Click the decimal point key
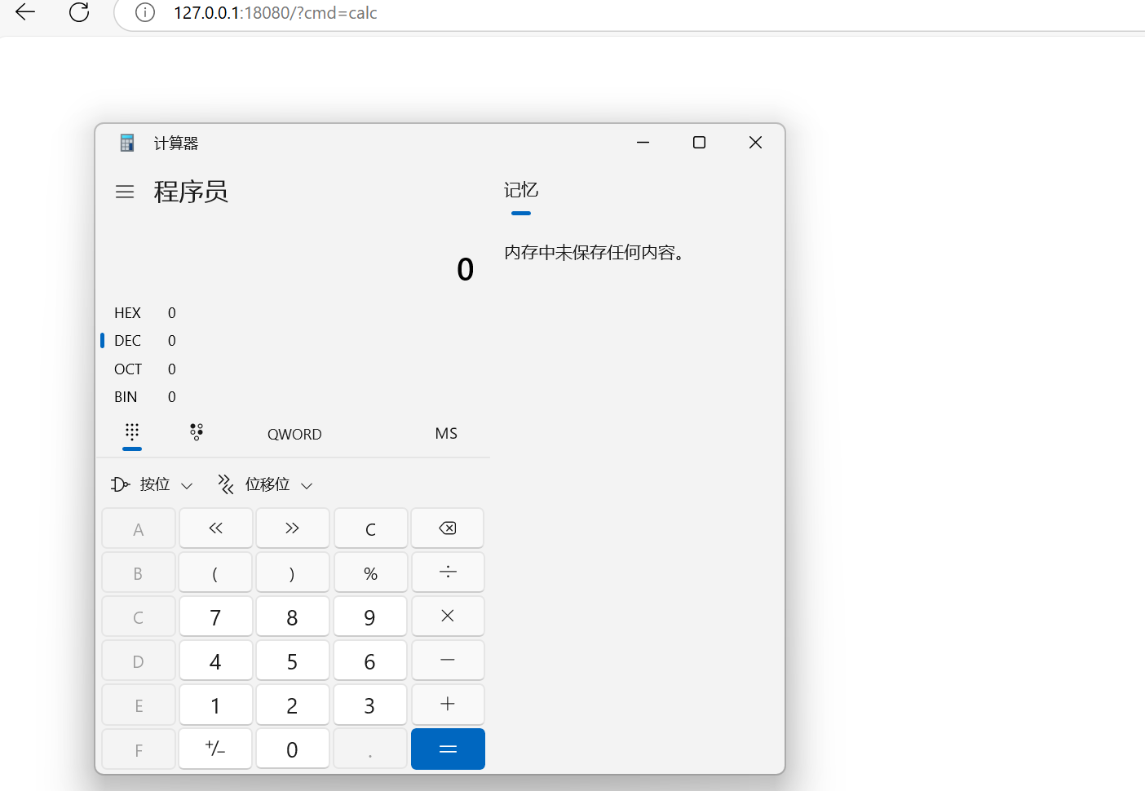Screen dimensions: 1145x791 click(370, 749)
